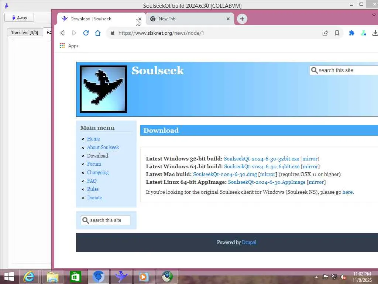Open Action Center flag tray icon
The height and width of the screenshot is (284, 378).
(325, 277)
